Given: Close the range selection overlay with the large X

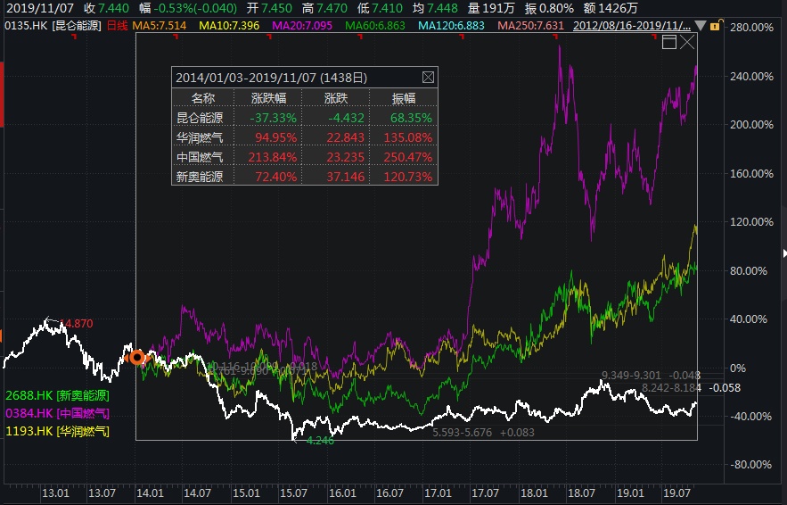Looking at the screenshot, I should [x=687, y=42].
